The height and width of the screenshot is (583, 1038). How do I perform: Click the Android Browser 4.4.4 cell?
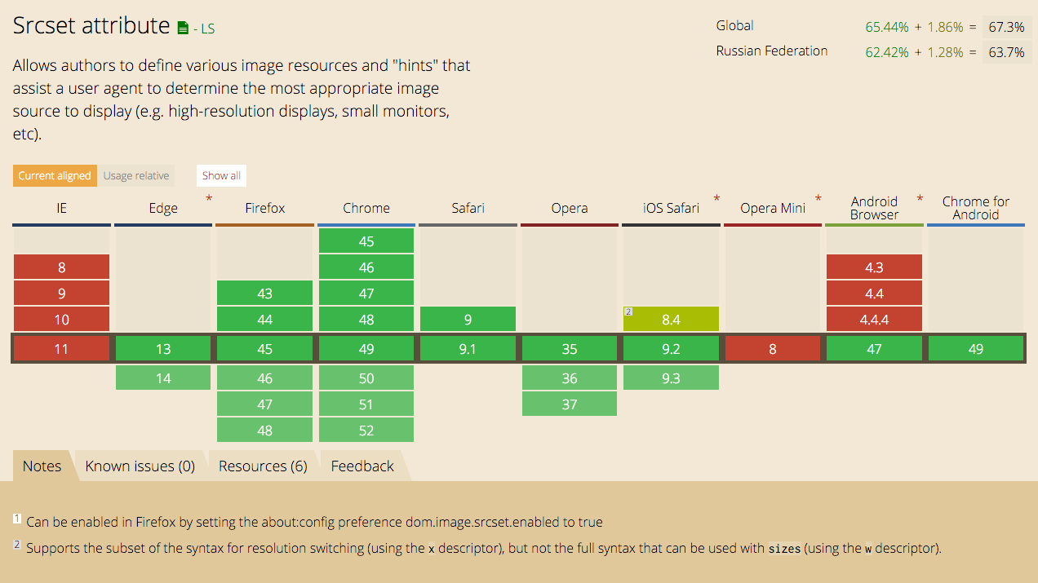click(875, 320)
